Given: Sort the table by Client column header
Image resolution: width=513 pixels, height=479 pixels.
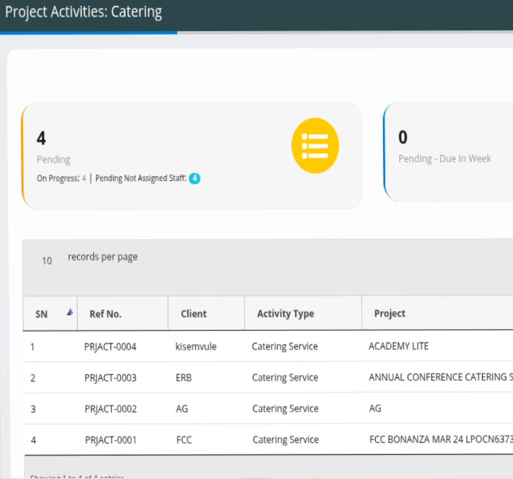Looking at the screenshot, I should 193,314.
